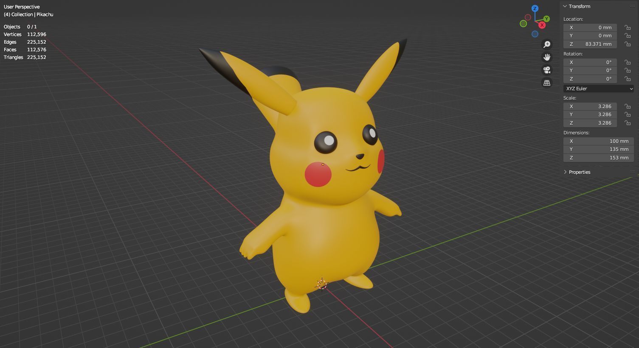Image resolution: width=639 pixels, height=348 pixels.
Task: Click the zoom magnifier viewport icon
Action: click(x=547, y=45)
